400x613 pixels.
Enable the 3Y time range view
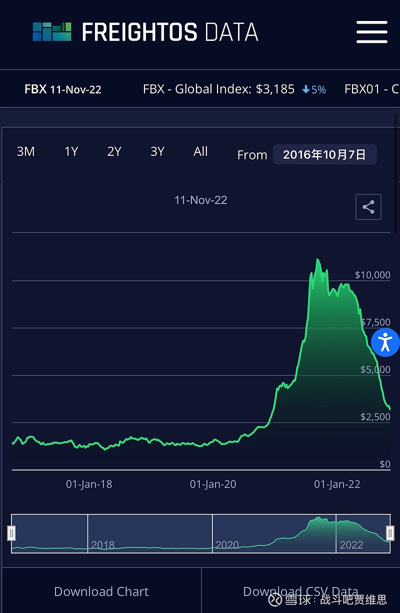pyautogui.click(x=157, y=151)
